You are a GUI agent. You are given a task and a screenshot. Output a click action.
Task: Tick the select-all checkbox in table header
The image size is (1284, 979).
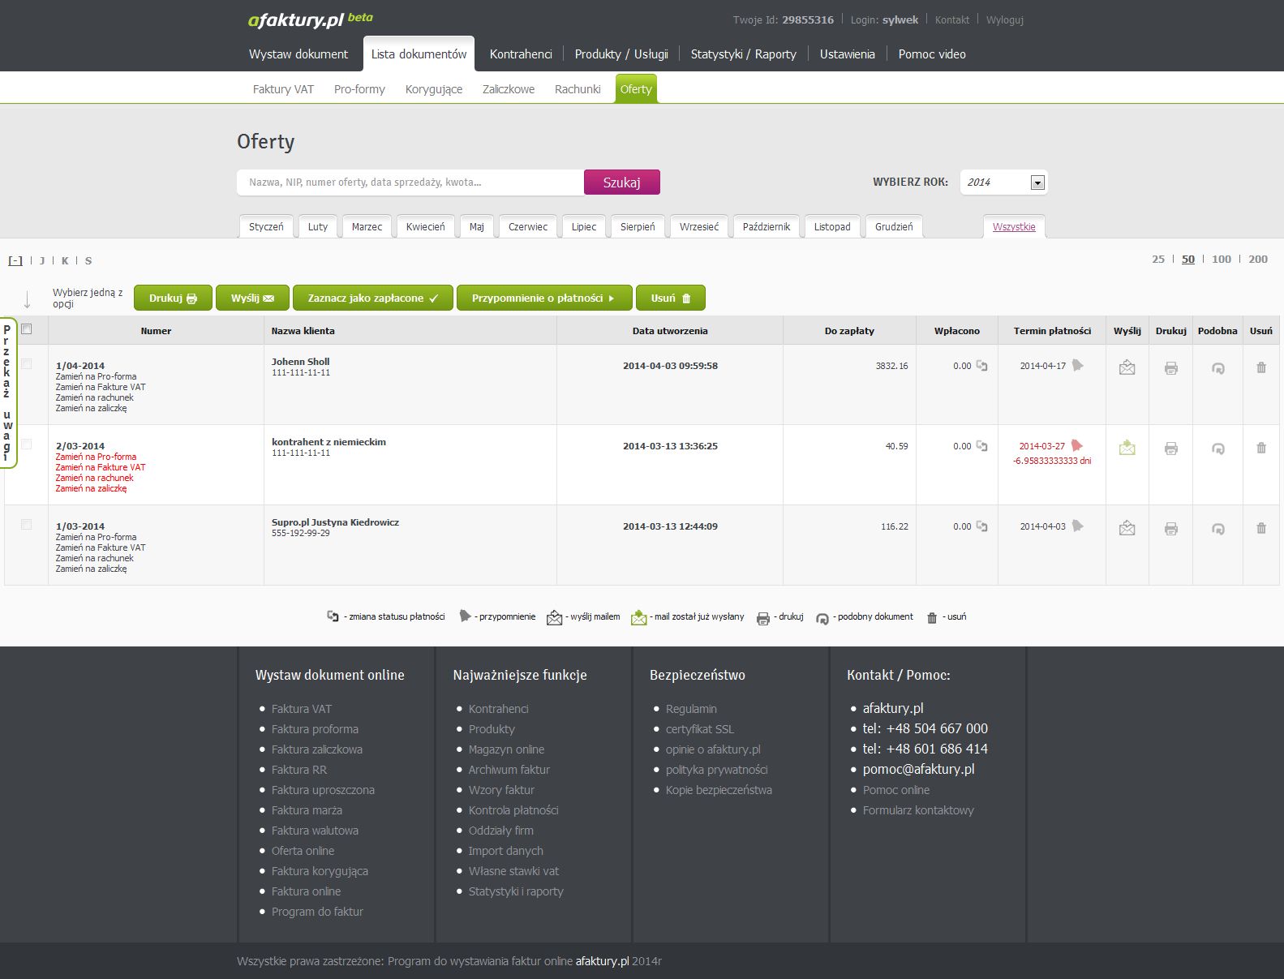point(27,329)
